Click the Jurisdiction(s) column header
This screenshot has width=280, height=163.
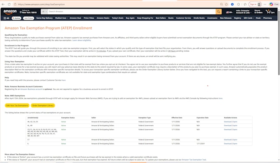(x=33, y=118)
